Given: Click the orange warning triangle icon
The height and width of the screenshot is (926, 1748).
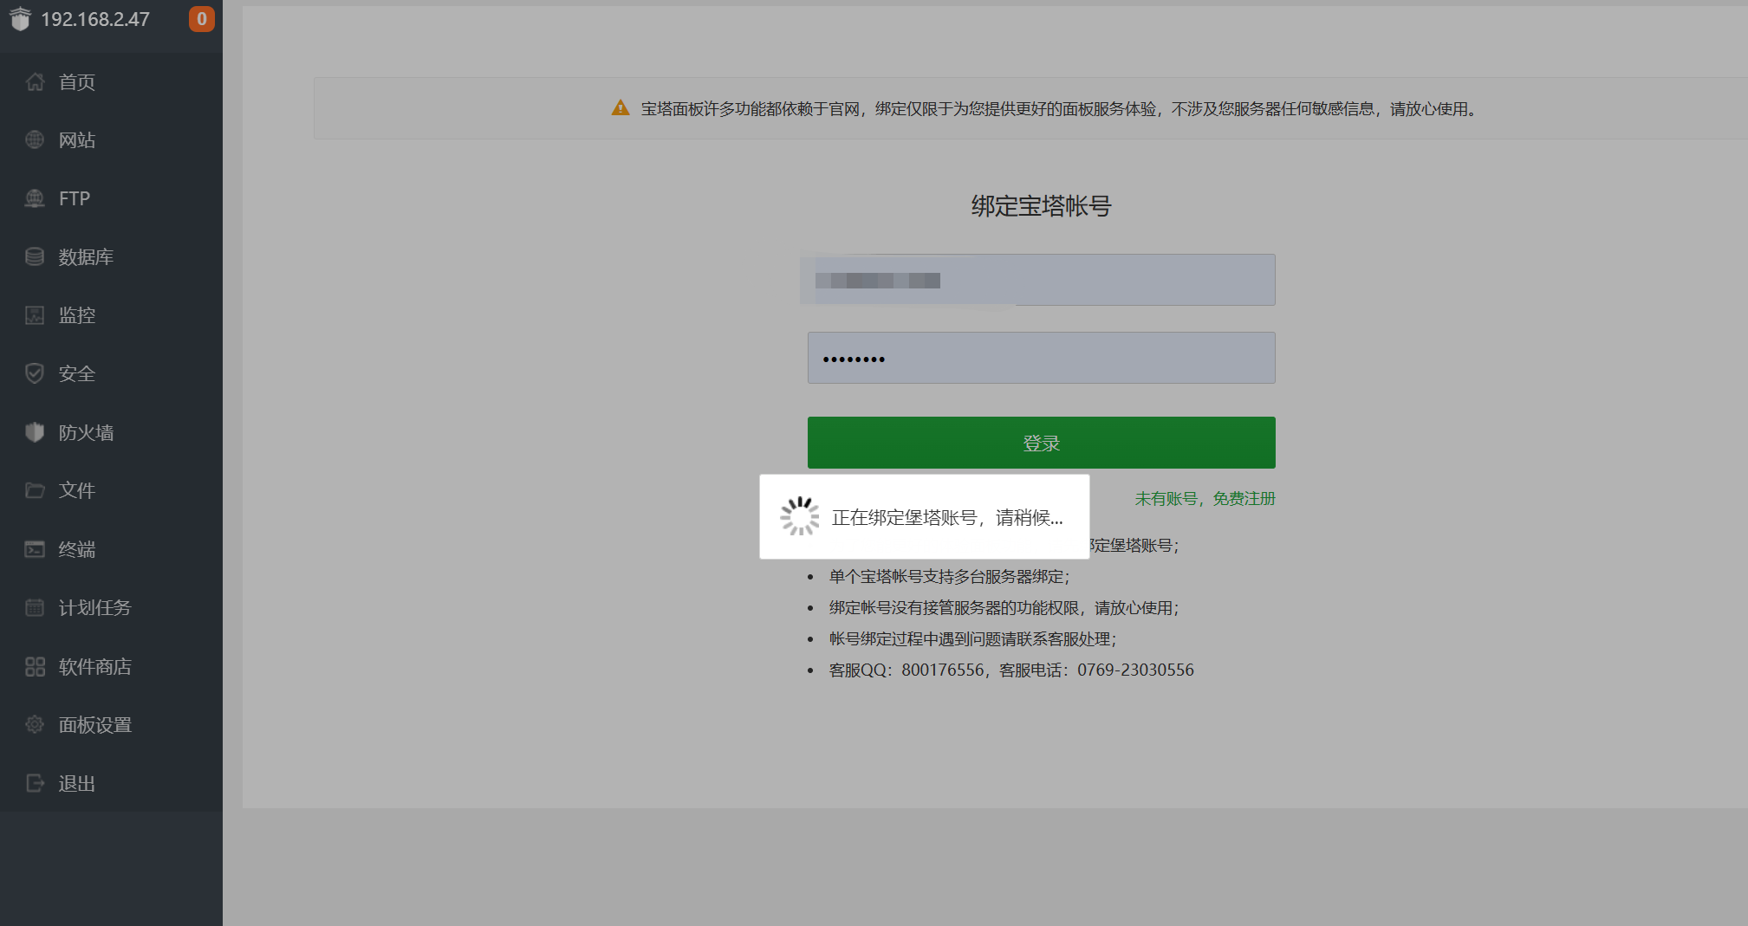Looking at the screenshot, I should click(x=621, y=108).
